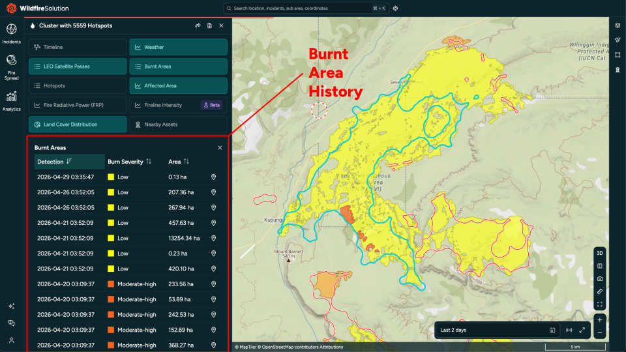The image size is (626, 352).
Task: Open the Incidents sidebar section
Action: pyautogui.click(x=11, y=33)
